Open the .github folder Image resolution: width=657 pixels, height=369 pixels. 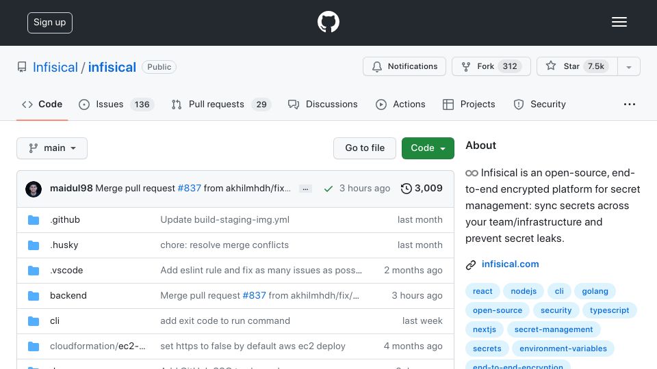coord(65,219)
